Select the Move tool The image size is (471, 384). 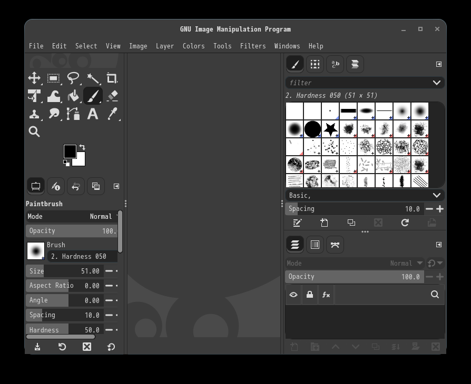click(x=34, y=78)
